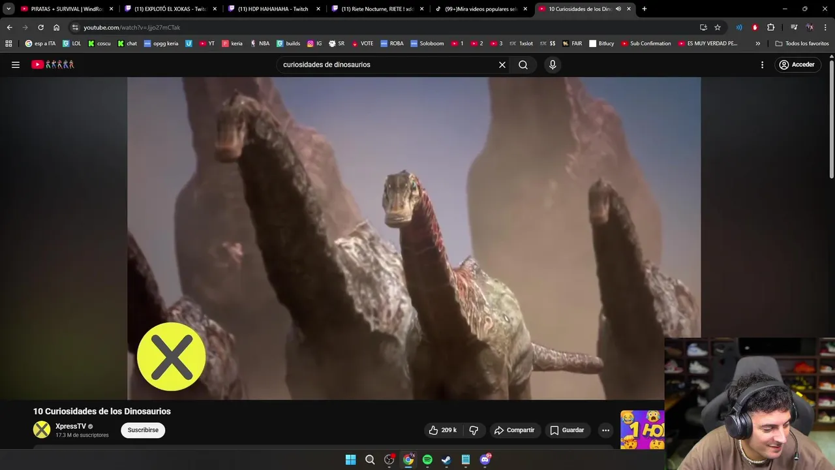The width and height of the screenshot is (835, 470).
Task: Open the Todos los favoritos folder
Action: [x=802, y=44]
